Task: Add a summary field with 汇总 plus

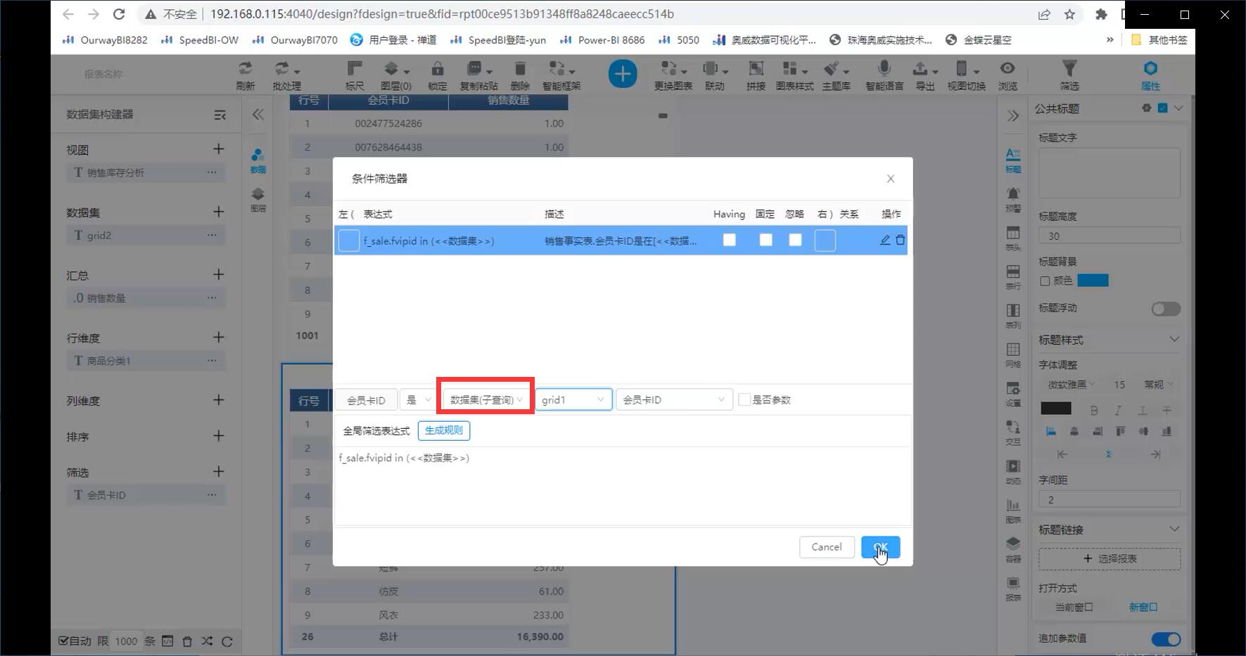Action: (219, 274)
